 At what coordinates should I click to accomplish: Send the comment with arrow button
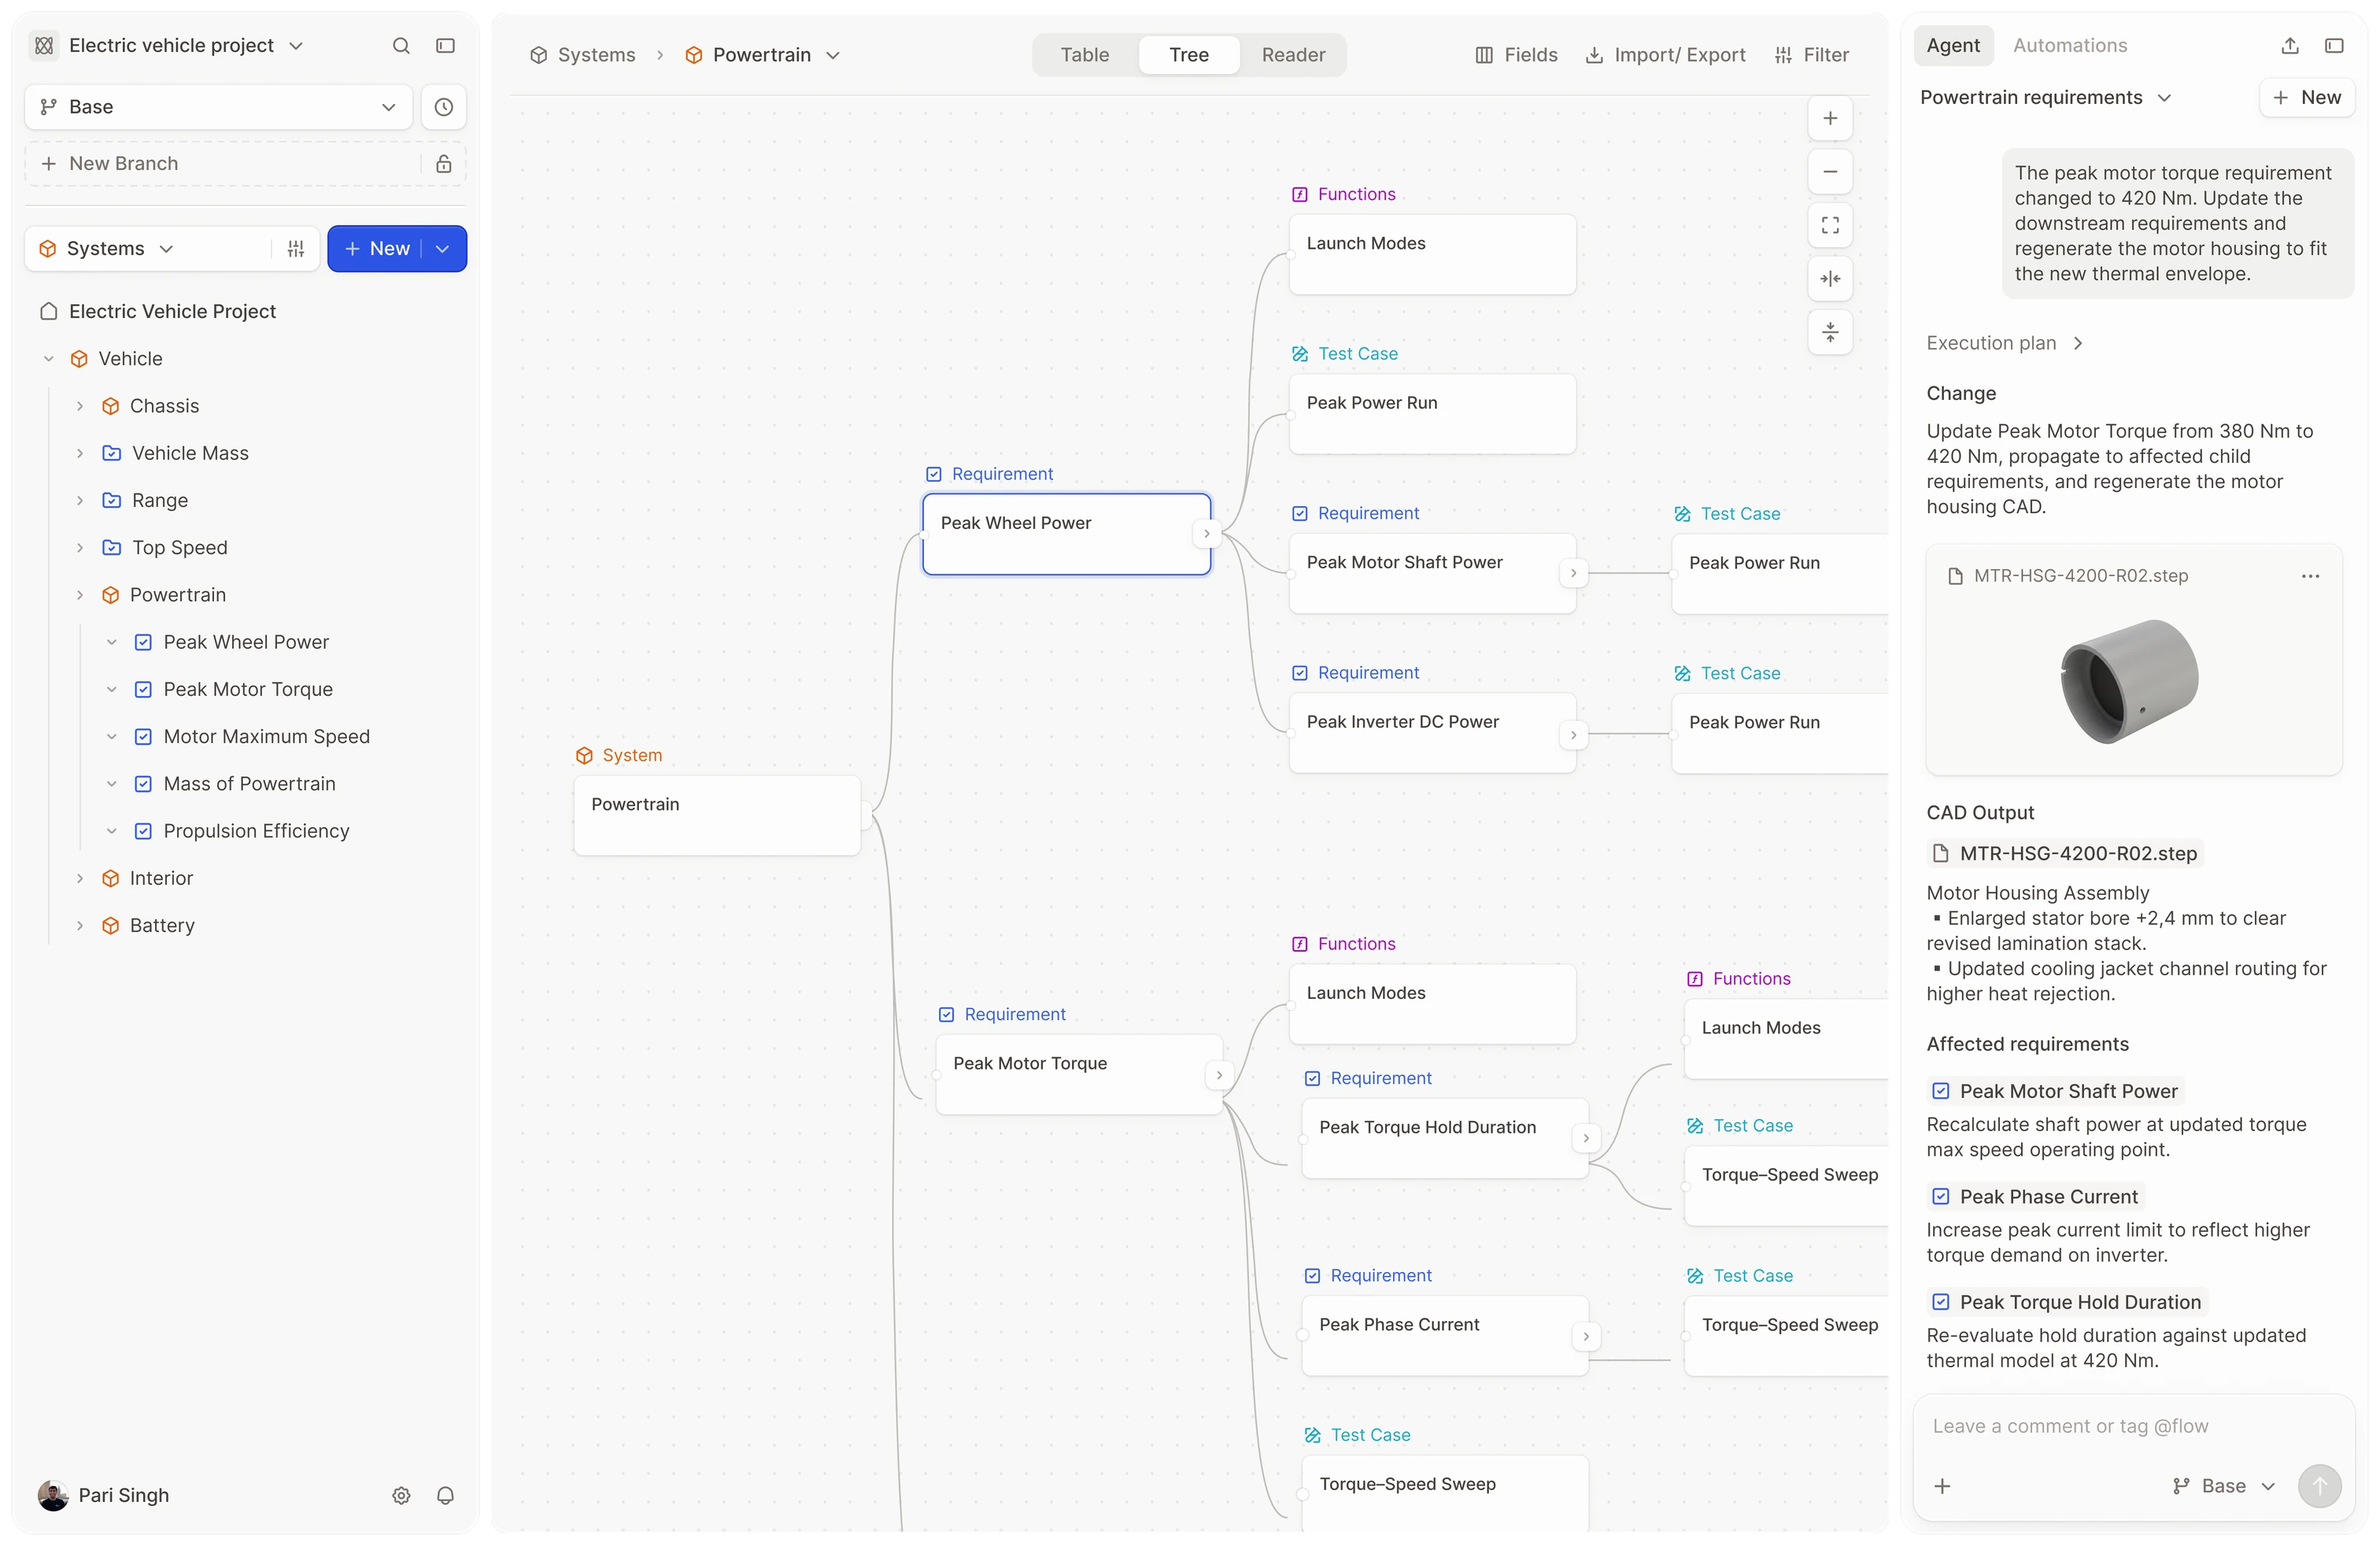(2319, 1486)
